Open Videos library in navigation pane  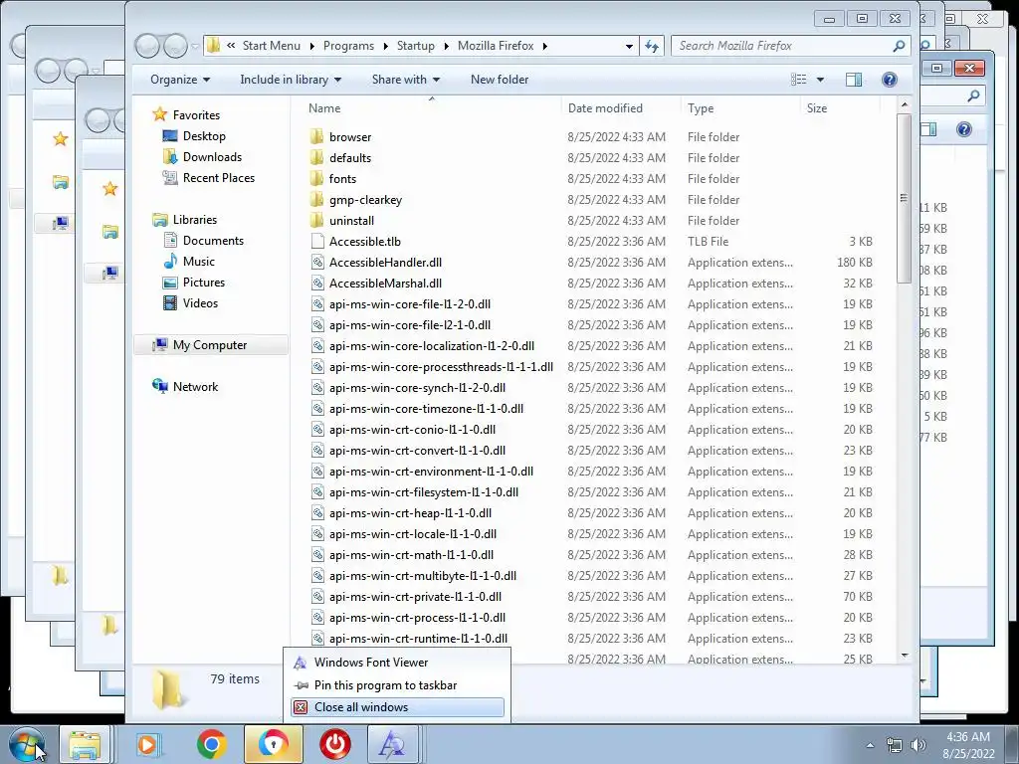pyautogui.click(x=200, y=302)
